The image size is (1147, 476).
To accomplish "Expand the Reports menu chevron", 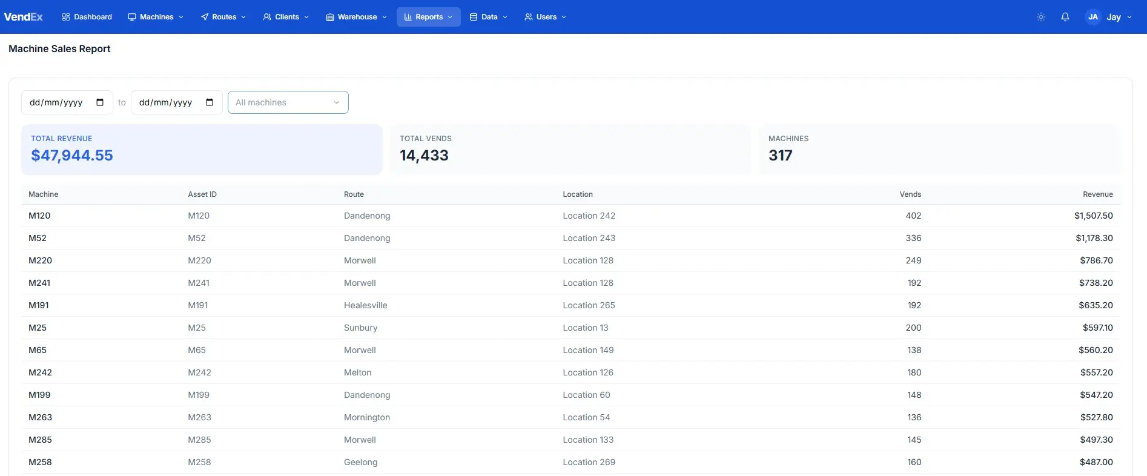I will (x=450, y=17).
